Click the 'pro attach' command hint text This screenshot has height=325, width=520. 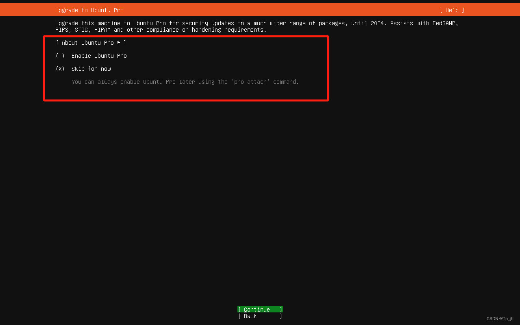185,82
